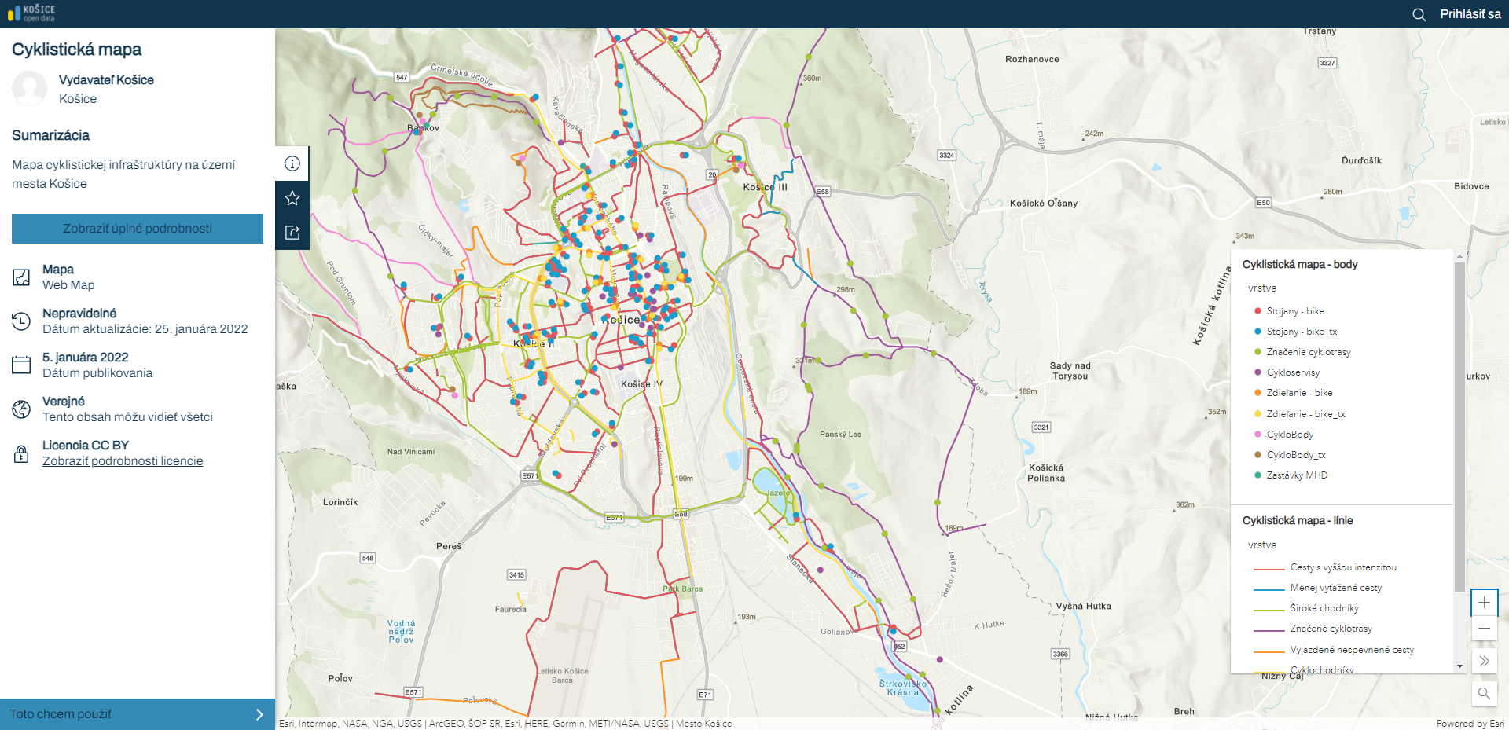
Task: Open the Prihlásiť sa sign-in menu
Action: pos(1469,14)
